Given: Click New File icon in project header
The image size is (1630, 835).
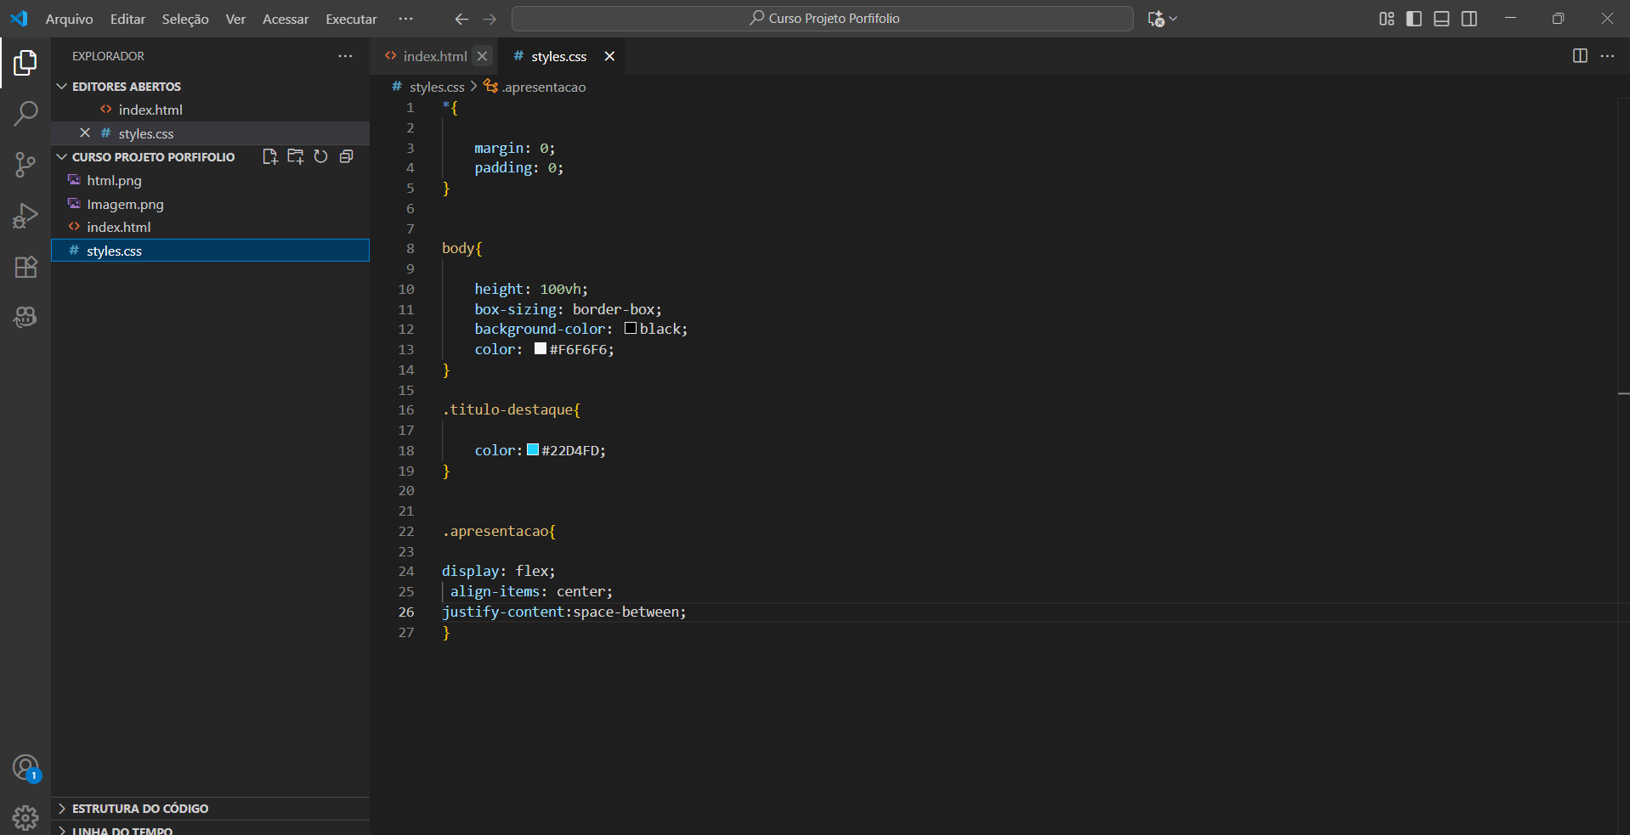Looking at the screenshot, I should tap(270, 156).
